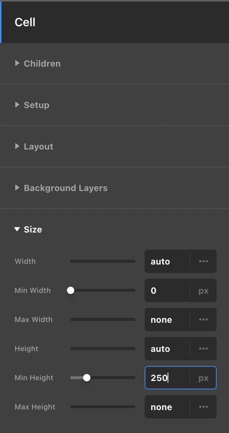Focus the Width auto value field
The height and width of the screenshot is (433, 229).
tap(167, 261)
